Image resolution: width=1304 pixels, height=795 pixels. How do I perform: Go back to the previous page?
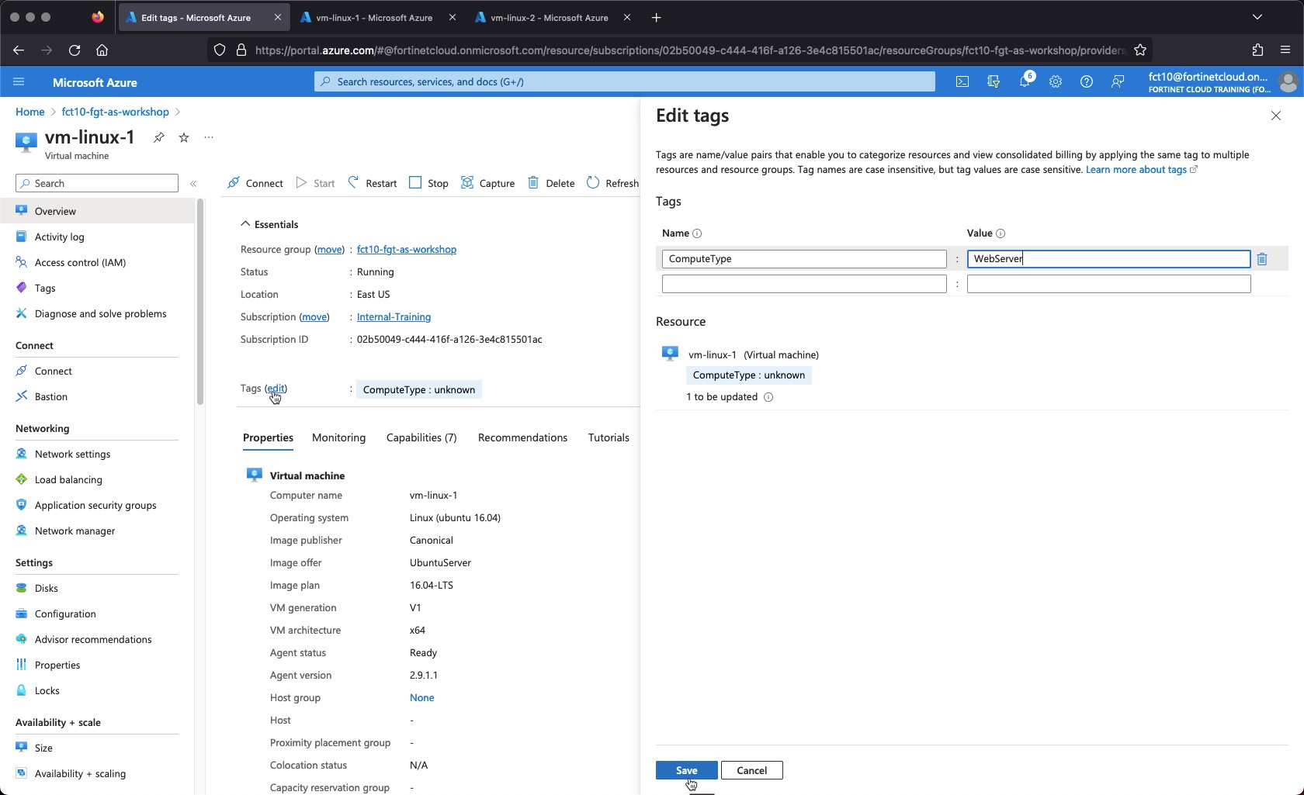pyautogui.click(x=19, y=50)
